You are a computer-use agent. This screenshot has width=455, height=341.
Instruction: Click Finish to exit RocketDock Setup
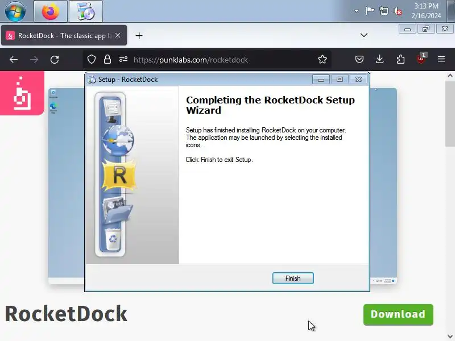(x=293, y=278)
